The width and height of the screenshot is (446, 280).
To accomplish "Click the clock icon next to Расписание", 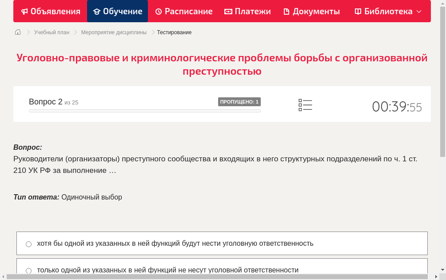I will coord(158,11).
